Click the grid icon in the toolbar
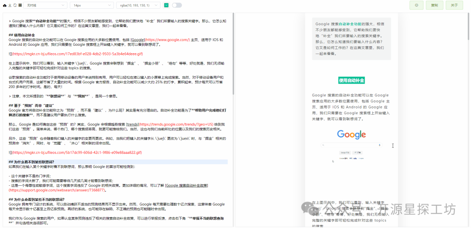 (20, 5)
